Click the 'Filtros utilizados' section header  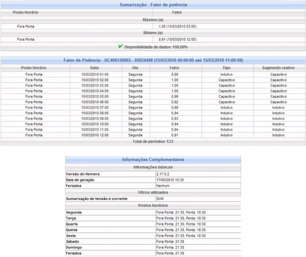pyautogui.click(x=153, y=193)
